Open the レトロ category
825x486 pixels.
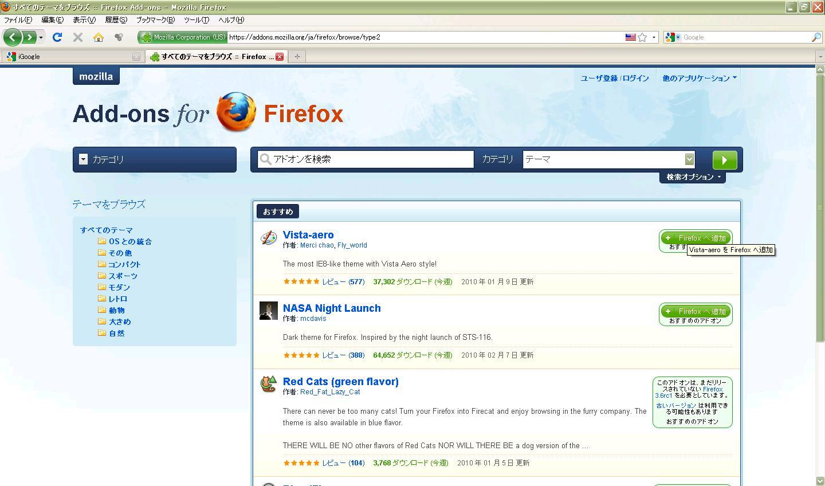118,299
